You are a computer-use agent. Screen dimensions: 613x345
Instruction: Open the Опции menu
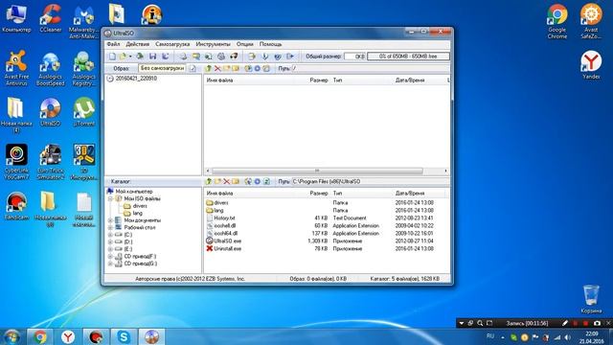[245, 44]
